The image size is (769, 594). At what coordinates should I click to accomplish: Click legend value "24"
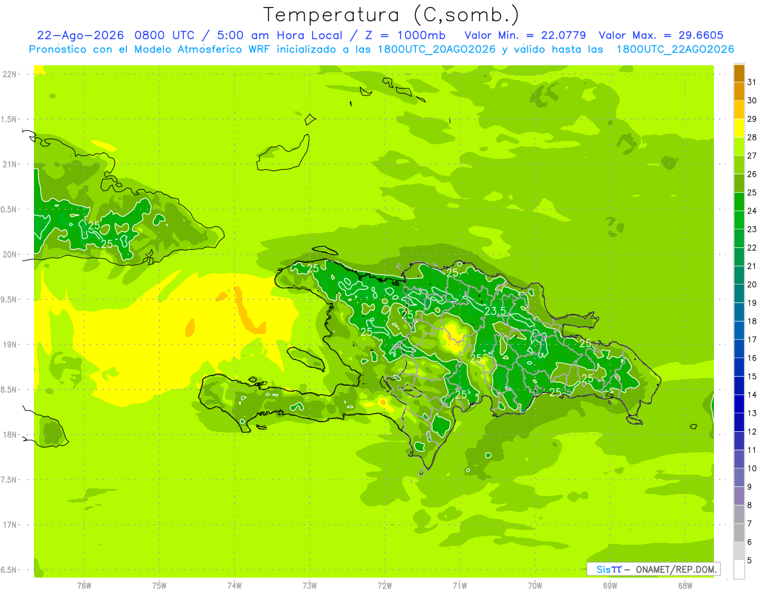(x=752, y=211)
